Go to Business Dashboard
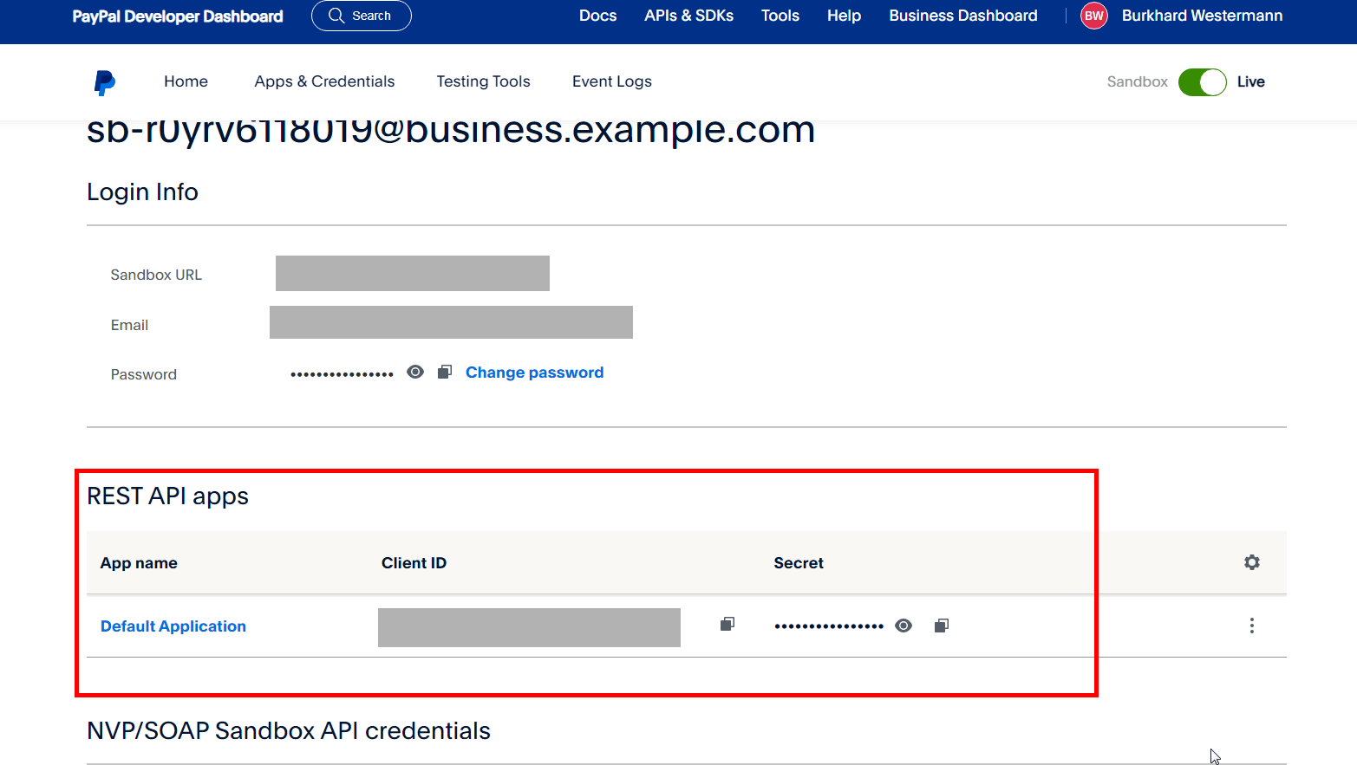Screen dimensions: 1357x765 click(963, 16)
